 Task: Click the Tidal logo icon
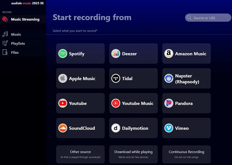tap(116, 78)
